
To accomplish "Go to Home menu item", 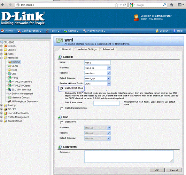I will (7, 31).
